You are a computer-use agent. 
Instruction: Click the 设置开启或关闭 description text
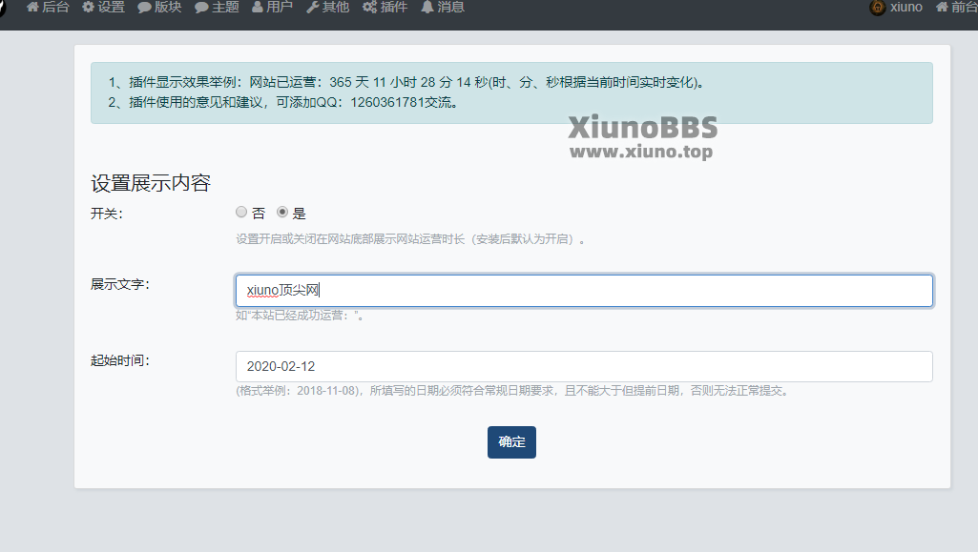(x=410, y=238)
